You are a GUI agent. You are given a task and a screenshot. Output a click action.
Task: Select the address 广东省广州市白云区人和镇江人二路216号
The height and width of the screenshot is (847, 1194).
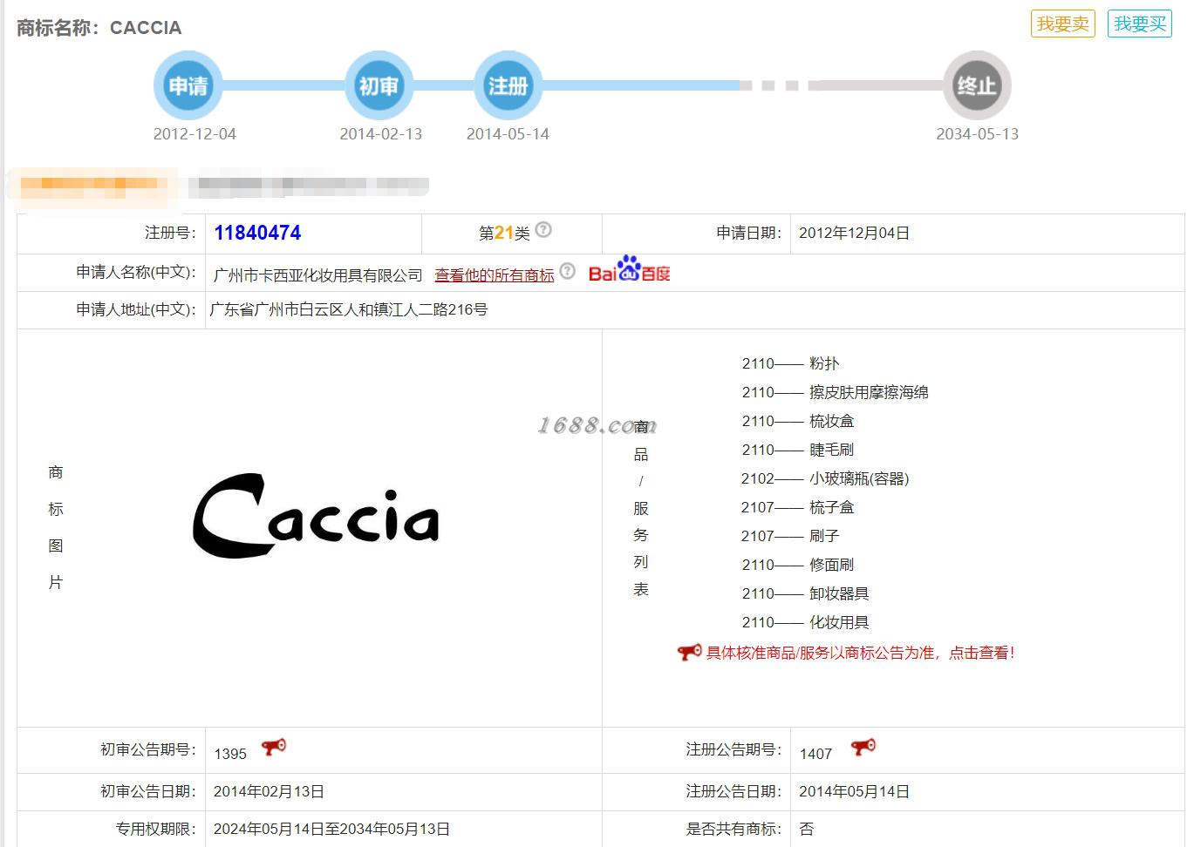pyautogui.click(x=349, y=309)
